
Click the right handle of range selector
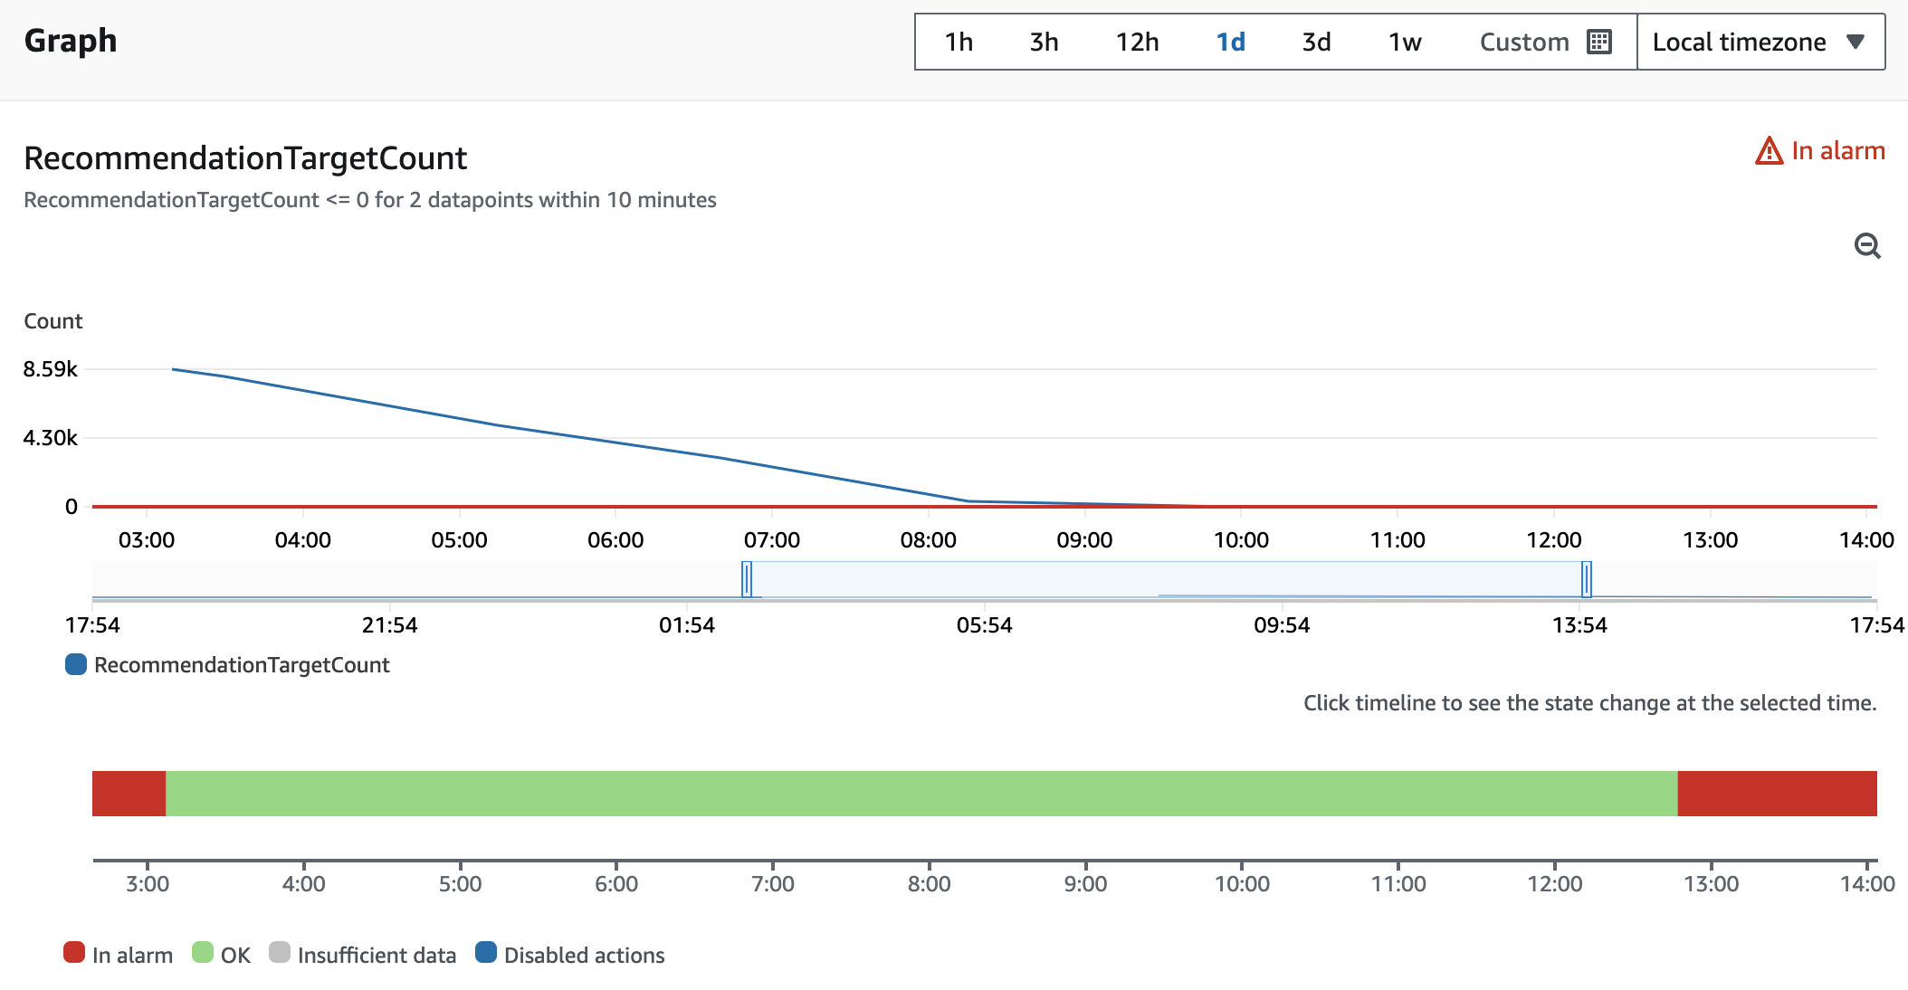click(x=1587, y=579)
